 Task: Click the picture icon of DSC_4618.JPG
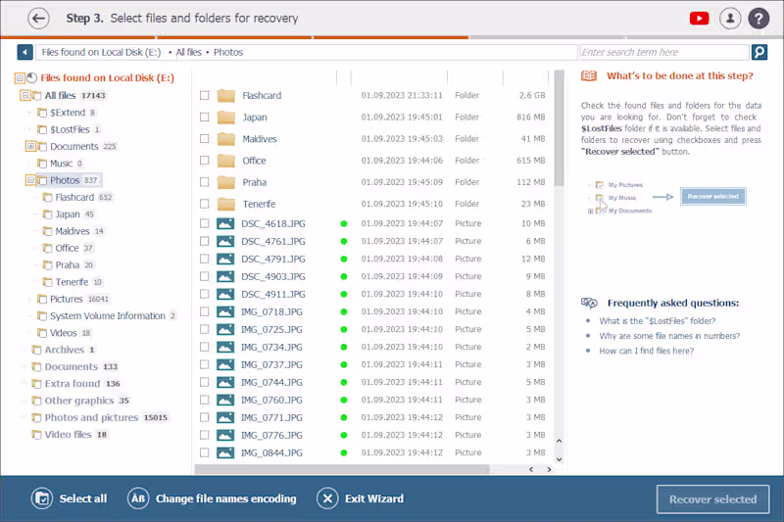coord(225,224)
